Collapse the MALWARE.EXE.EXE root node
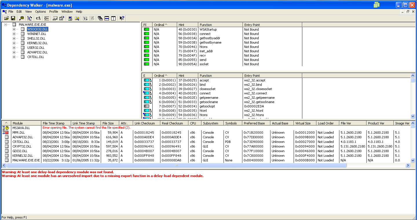This screenshot has height=220, width=417. click(6, 25)
